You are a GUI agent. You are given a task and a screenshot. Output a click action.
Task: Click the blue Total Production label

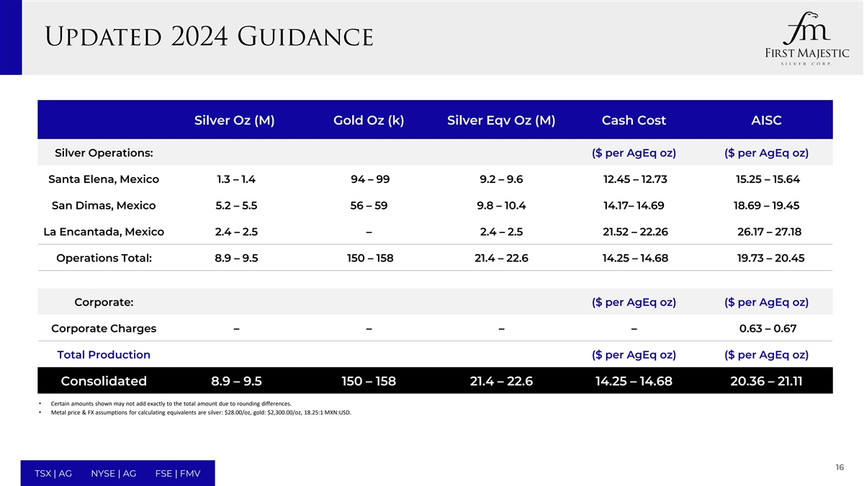104,355
